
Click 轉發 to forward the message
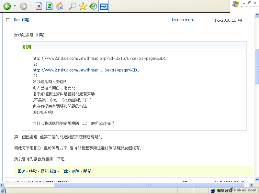(33, 171)
